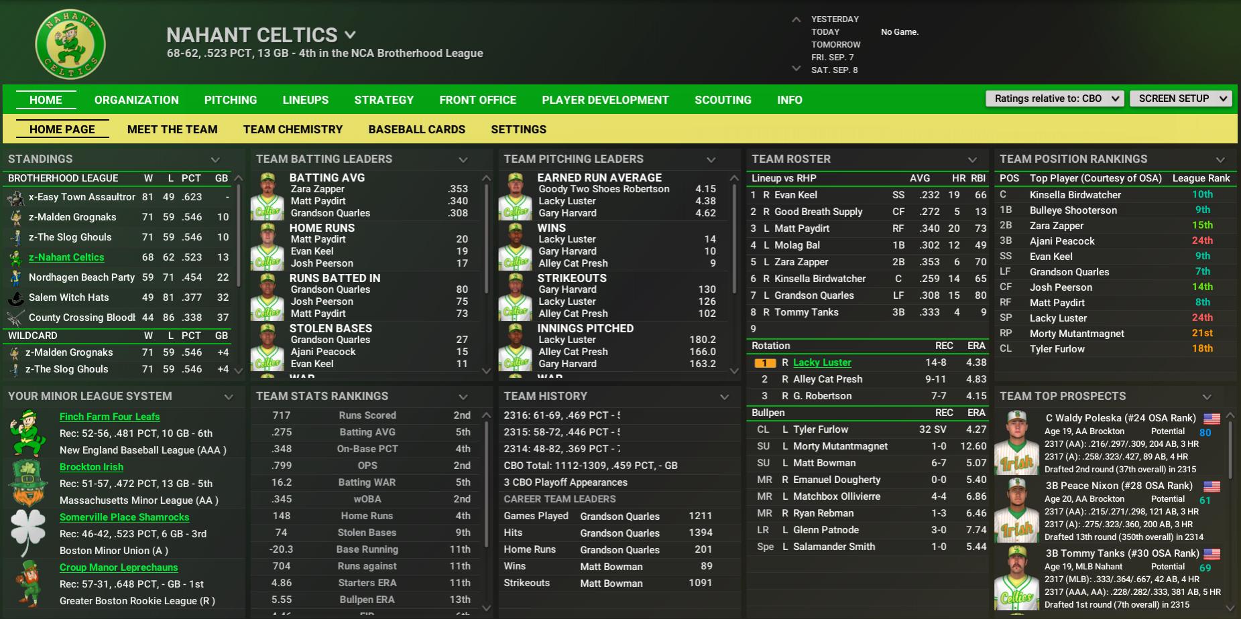The height and width of the screenshot is (619, 1241).
Task: Open the Organization menu
Action: click(x=137, y=100)
